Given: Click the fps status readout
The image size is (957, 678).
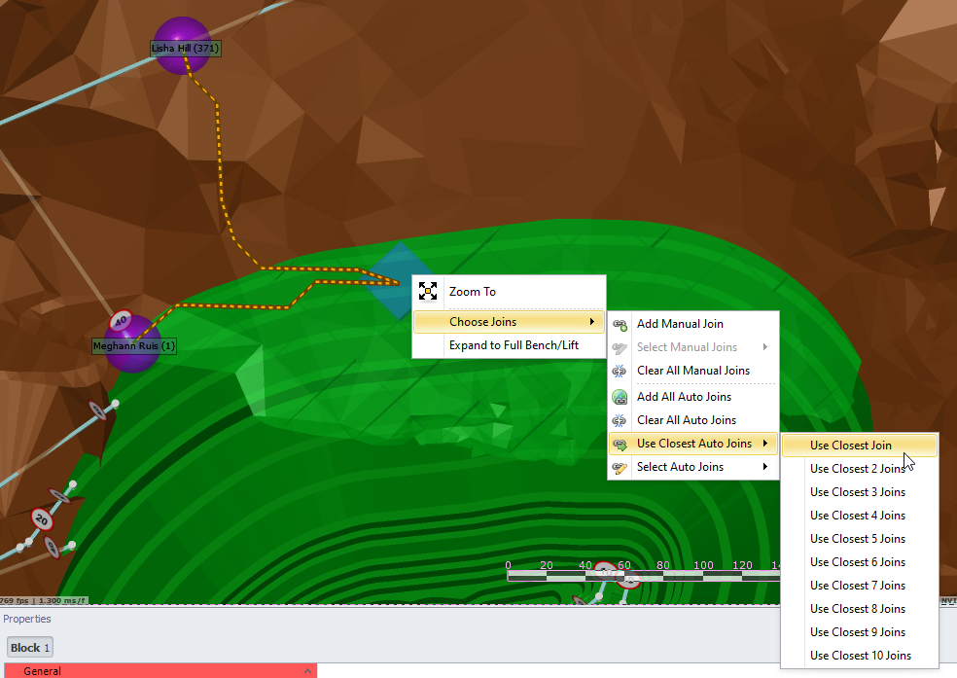Looking at the screenshot, I should (x=44, y=600).
